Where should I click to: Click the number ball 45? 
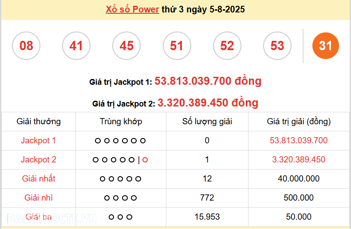tap(126, 46)
